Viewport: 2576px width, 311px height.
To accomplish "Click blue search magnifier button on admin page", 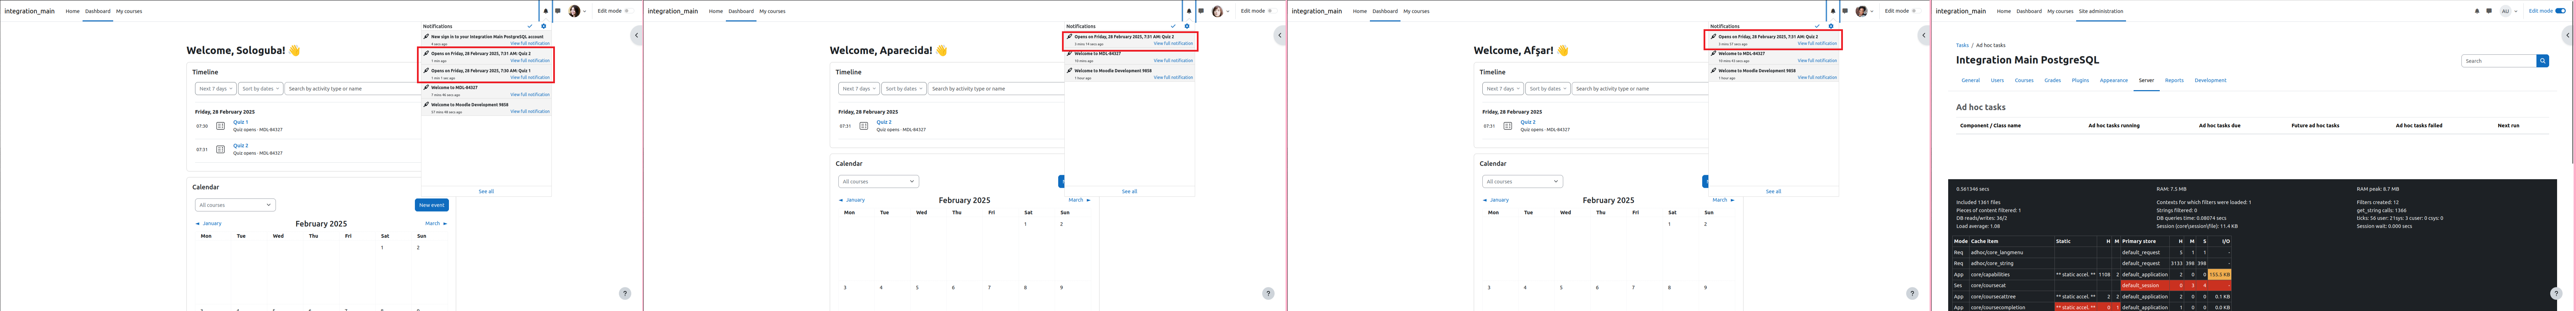I will (x=2543, y=61).
